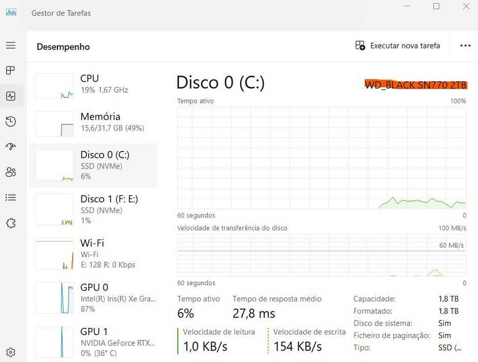The height and width of the screenshot is (362, 478).
Task: Select GPU 1 NVIDIA GeForce entry
Action: (94, 342)
